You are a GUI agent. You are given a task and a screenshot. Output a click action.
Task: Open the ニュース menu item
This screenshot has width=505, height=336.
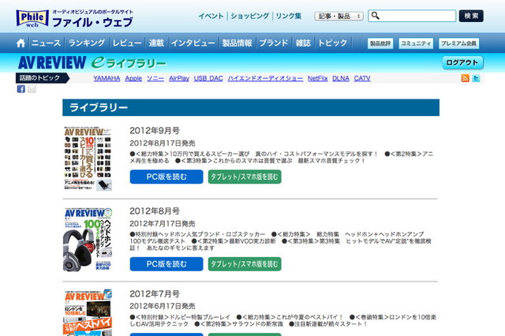point(46,43)
